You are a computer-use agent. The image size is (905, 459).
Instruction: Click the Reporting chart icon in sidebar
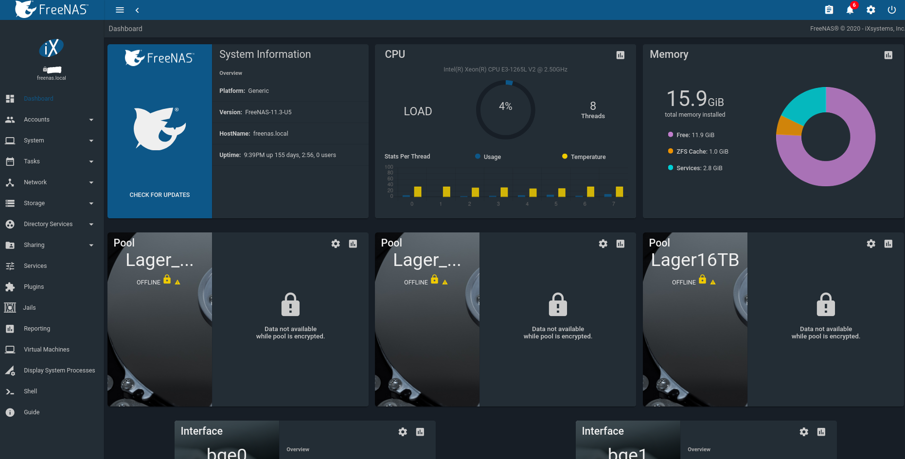click(x=10, y=329)
